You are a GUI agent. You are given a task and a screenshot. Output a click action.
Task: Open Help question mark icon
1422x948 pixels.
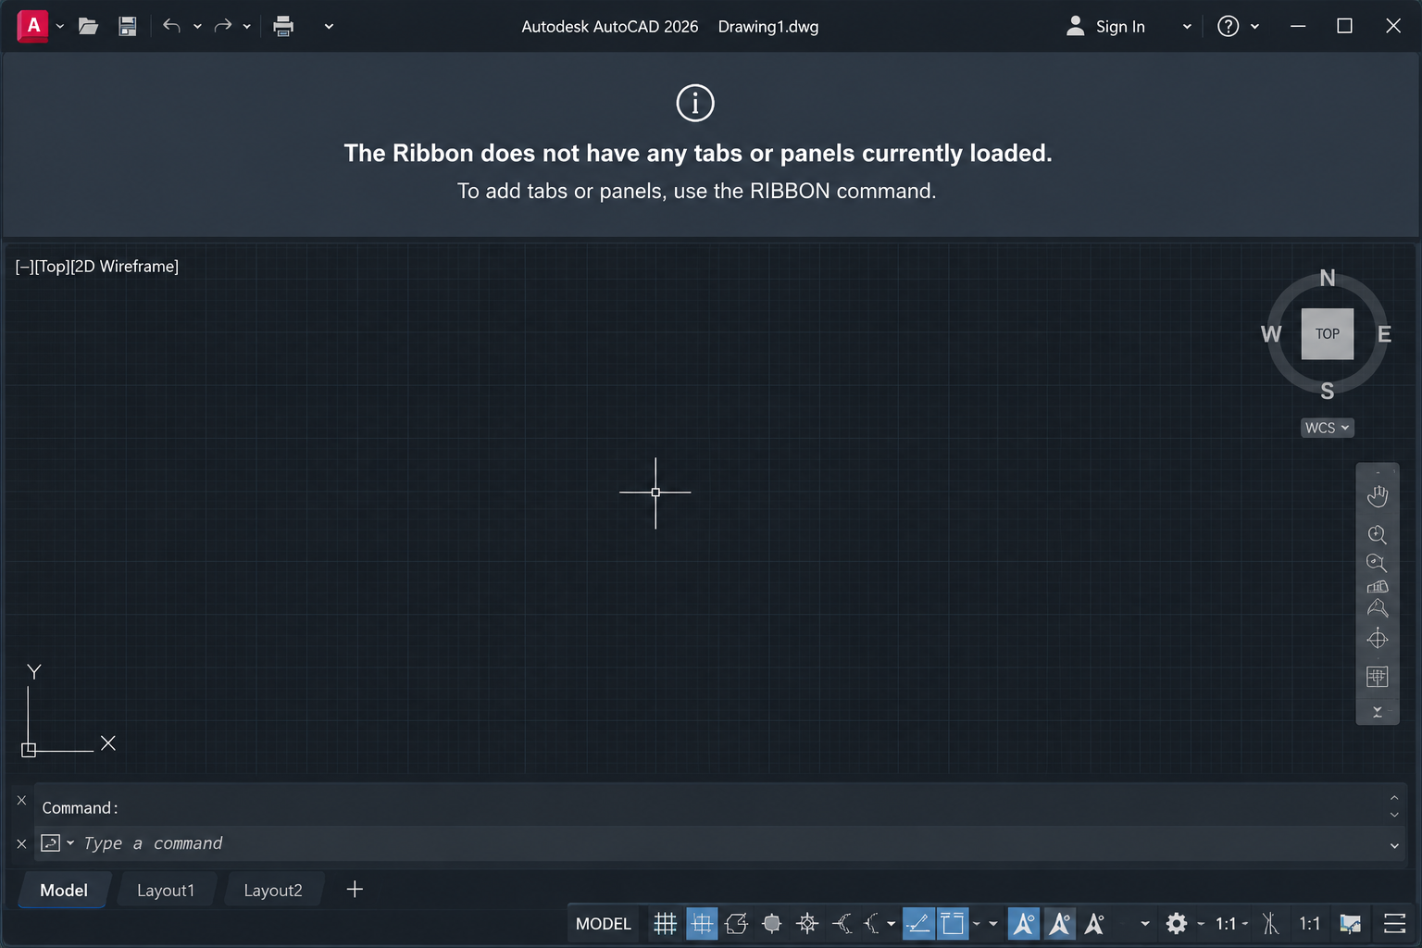click(1228, 26)
